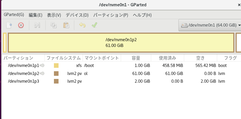Click the Copy partition toolbar icon
Viewport: 241px width, 119px height.
[x=53, y=25]
